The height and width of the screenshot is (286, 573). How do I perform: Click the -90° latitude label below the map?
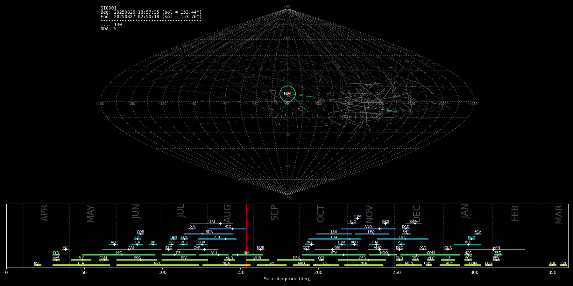pos(287,197)
